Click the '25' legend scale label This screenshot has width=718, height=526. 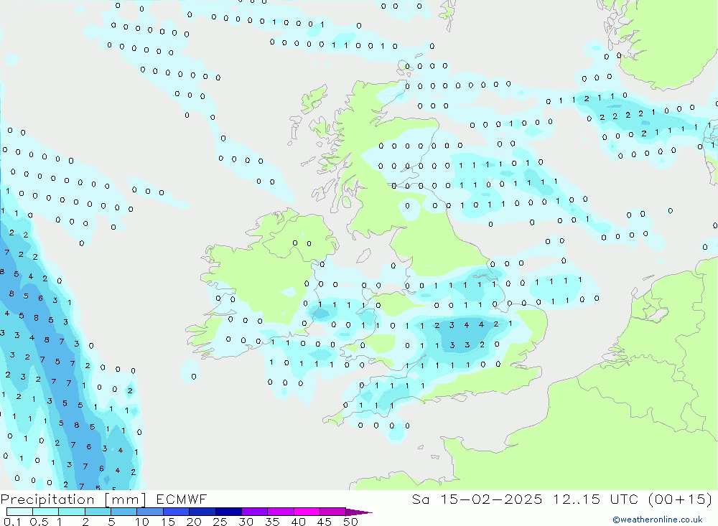click(x=220, y=522)
